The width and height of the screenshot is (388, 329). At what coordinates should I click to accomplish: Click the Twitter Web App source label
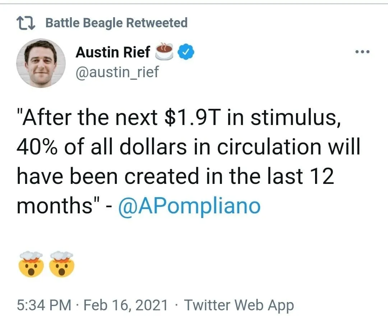(x=239, y=305)
